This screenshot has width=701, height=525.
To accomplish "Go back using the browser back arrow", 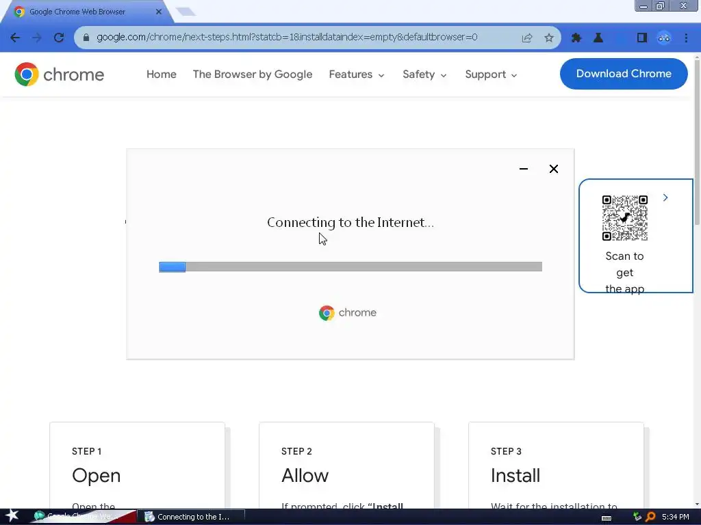I will (15, 38).
